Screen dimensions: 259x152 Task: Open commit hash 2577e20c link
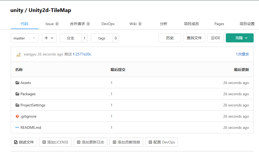pyautogui.click(x=83, y=54)
